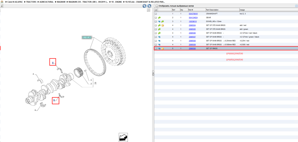Expand the CRANKSHAFT row plus icon

click(156, 14)
